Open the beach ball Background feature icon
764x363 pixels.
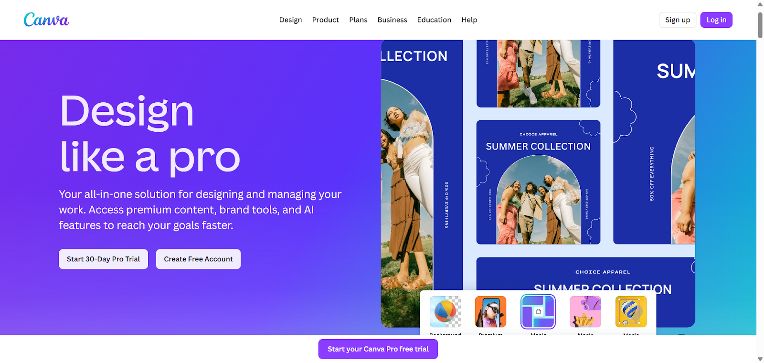(x=445, y=311)
